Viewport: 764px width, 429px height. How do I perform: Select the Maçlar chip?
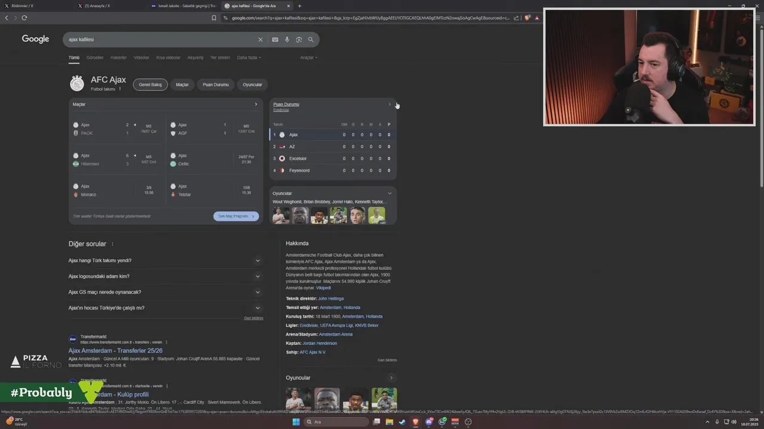[x=182, y=85]
